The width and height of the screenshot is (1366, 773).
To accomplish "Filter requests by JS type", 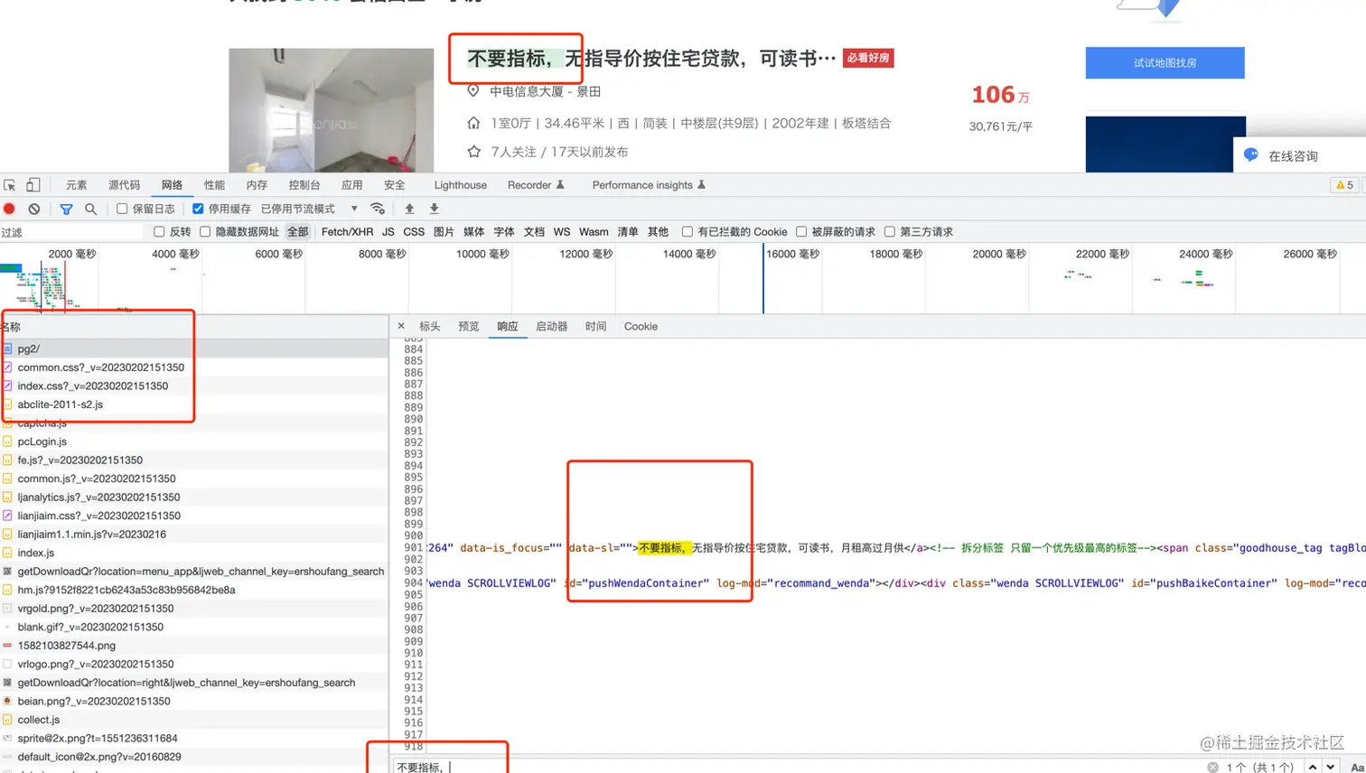I will click(x=388, y=232).
